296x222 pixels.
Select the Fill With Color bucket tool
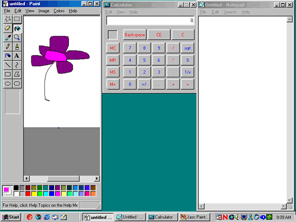point(17,28)
